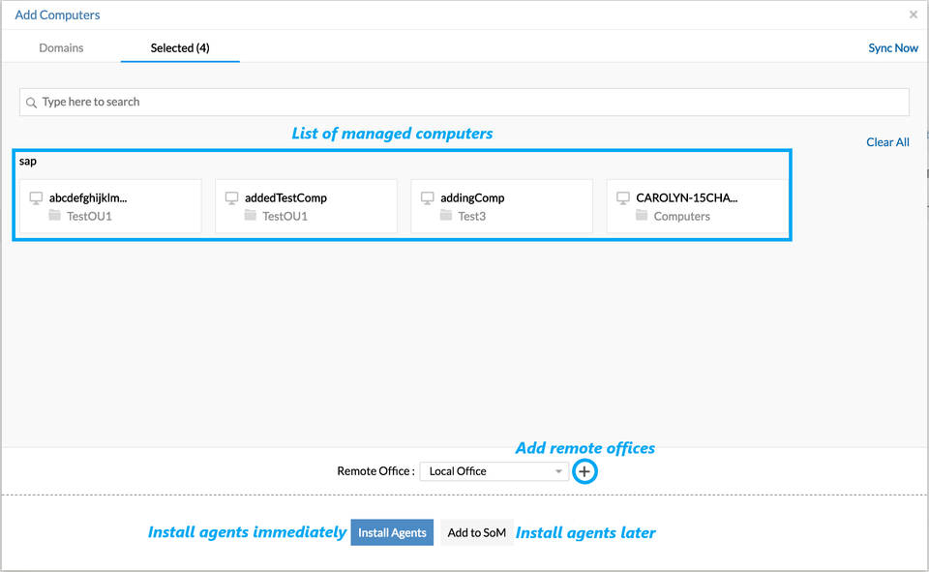Click the Sync Now link

892,47
